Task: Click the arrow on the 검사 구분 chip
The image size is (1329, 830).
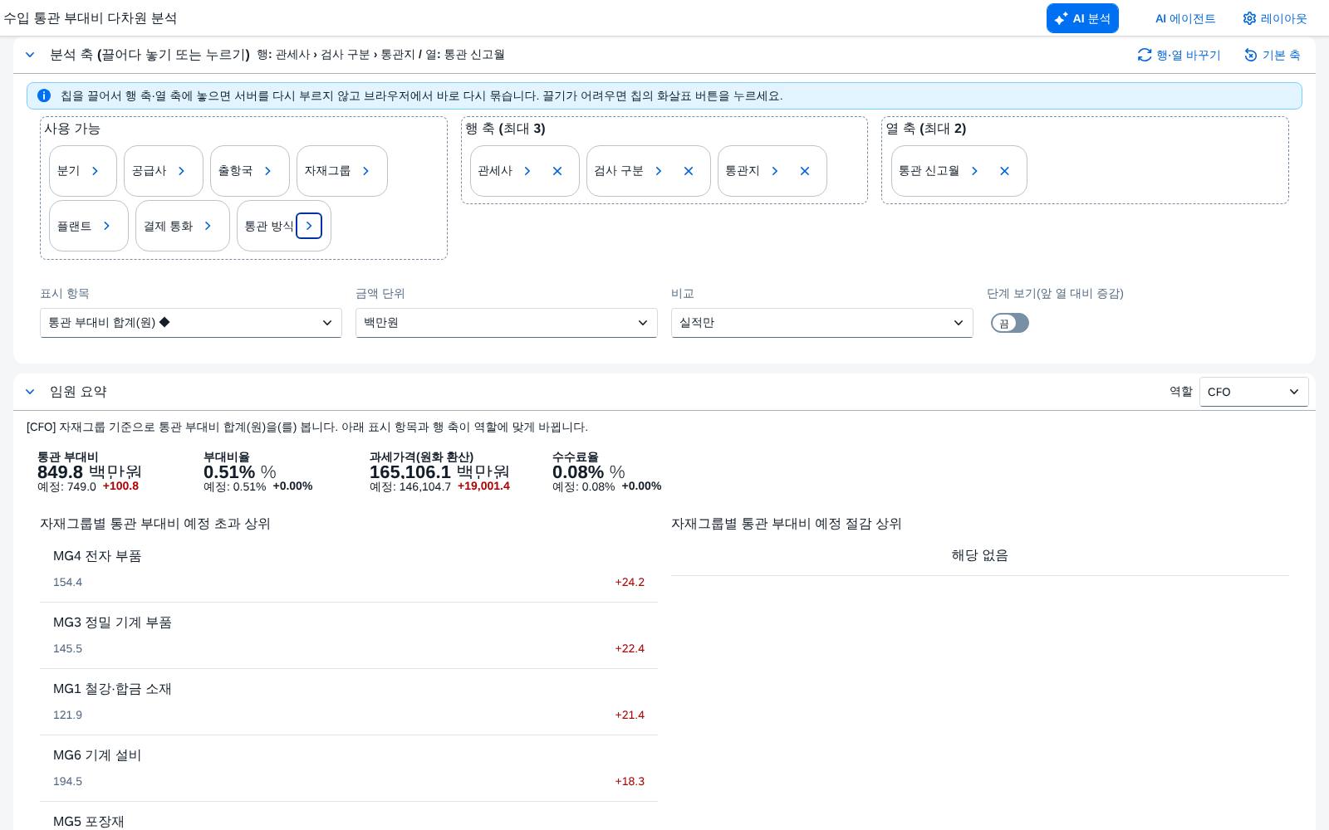Action: (x=658, y=171)
